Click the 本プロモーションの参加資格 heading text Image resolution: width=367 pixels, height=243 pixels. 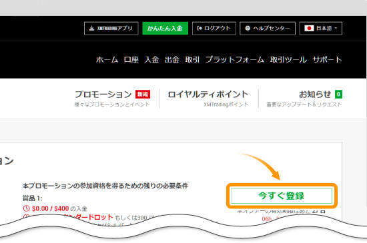coord(105,186)
